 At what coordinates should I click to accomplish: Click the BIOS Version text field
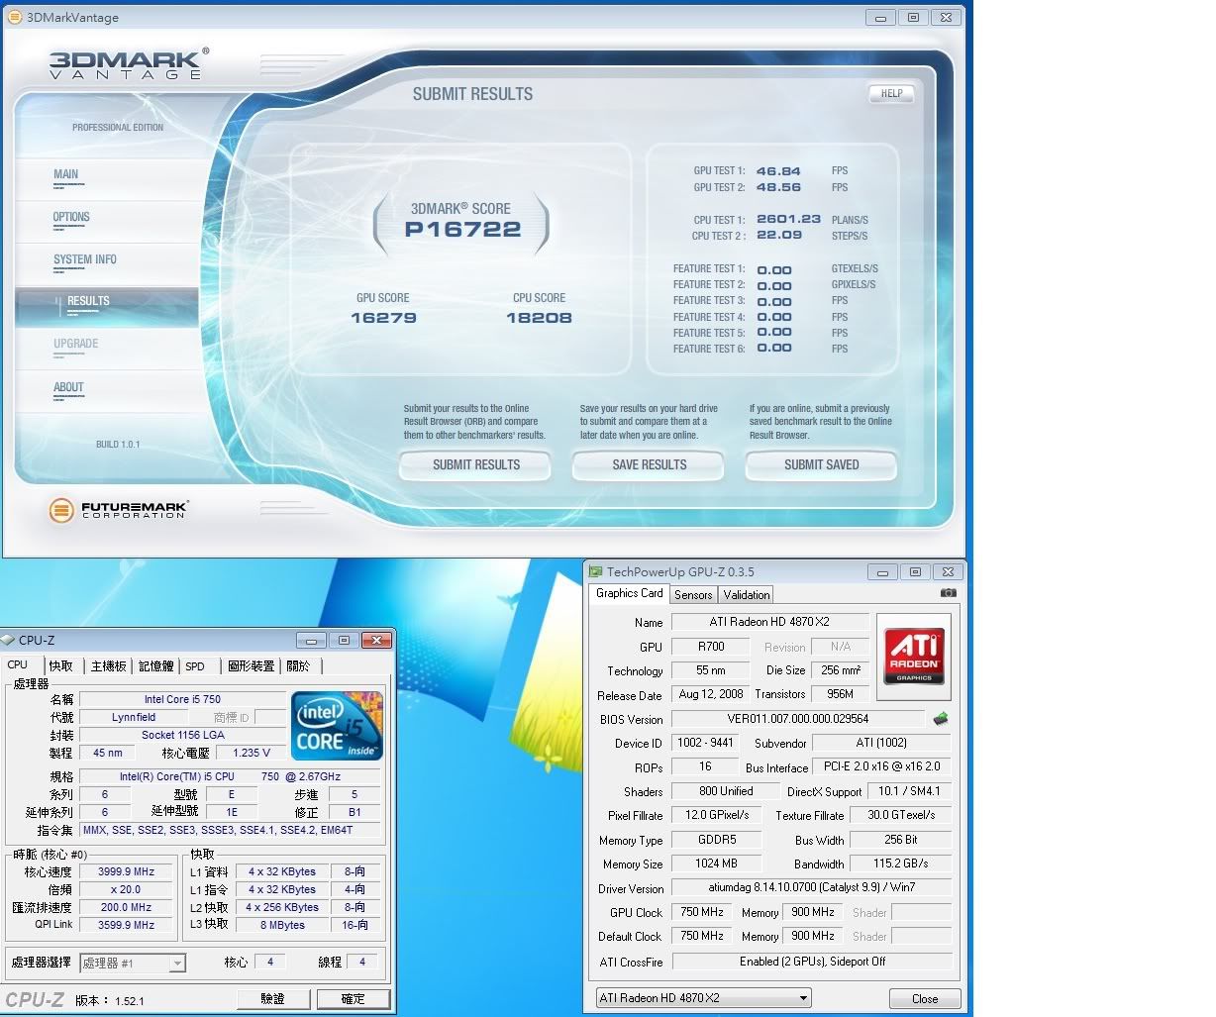797,719
